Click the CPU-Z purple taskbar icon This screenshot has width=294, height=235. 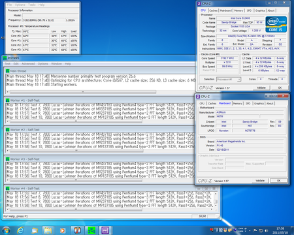coord(106,230)
